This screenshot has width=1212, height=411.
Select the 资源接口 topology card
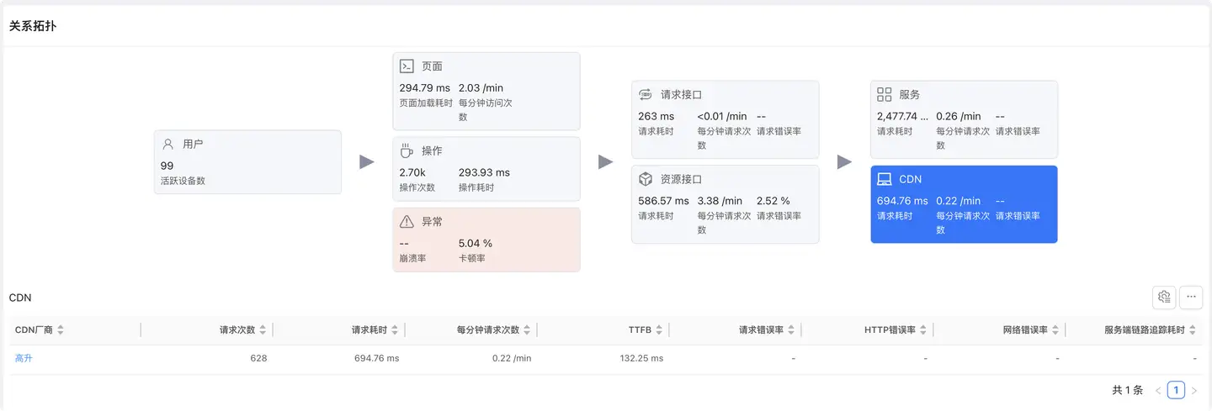(725, 204)
